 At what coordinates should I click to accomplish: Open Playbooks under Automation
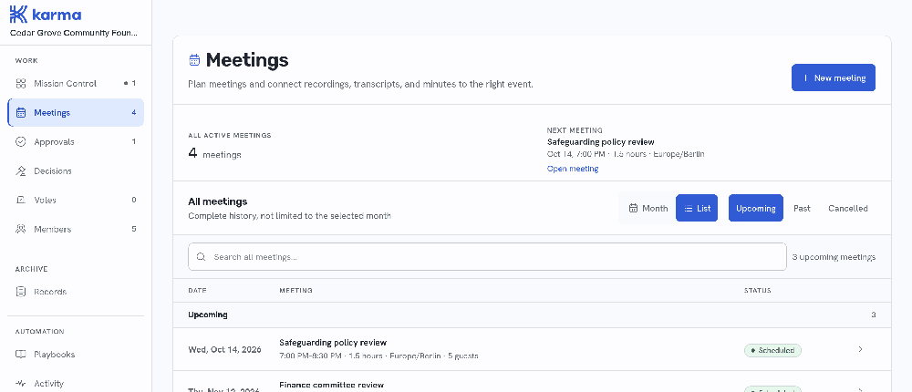(x=76, y=355)
